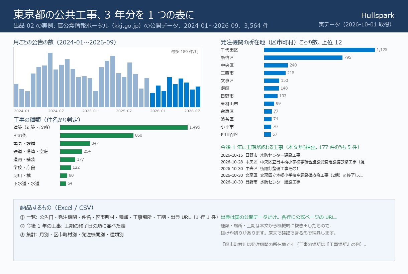This screenshot has width=408, height=274.
Task: Select the 発注機関の所在地 chart heading
Action: (281, 42)
